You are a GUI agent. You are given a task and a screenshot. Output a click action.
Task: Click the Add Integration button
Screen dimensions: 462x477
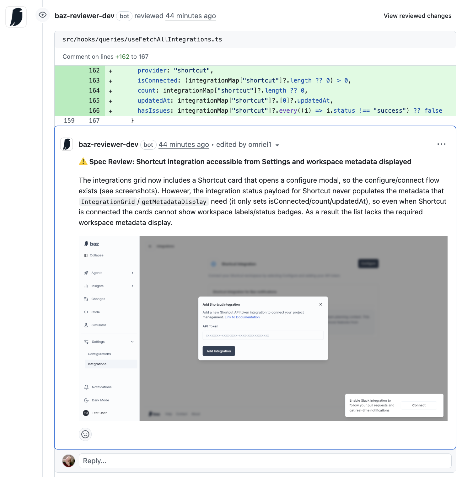click(x=219, y=351)
